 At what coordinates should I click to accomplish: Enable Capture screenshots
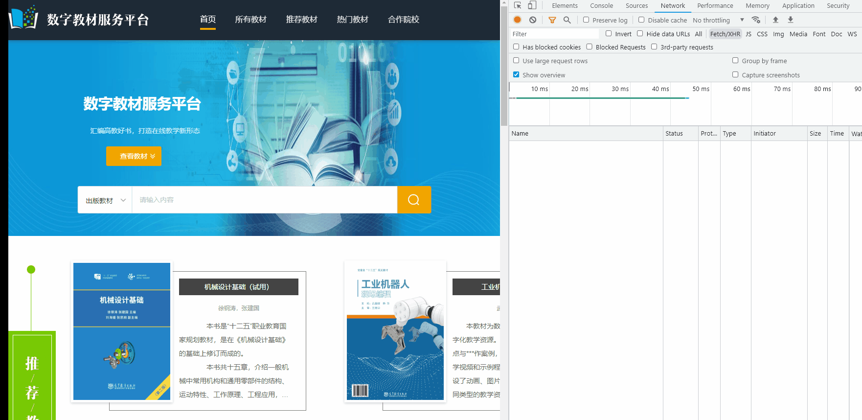click(x=735, y=75)
